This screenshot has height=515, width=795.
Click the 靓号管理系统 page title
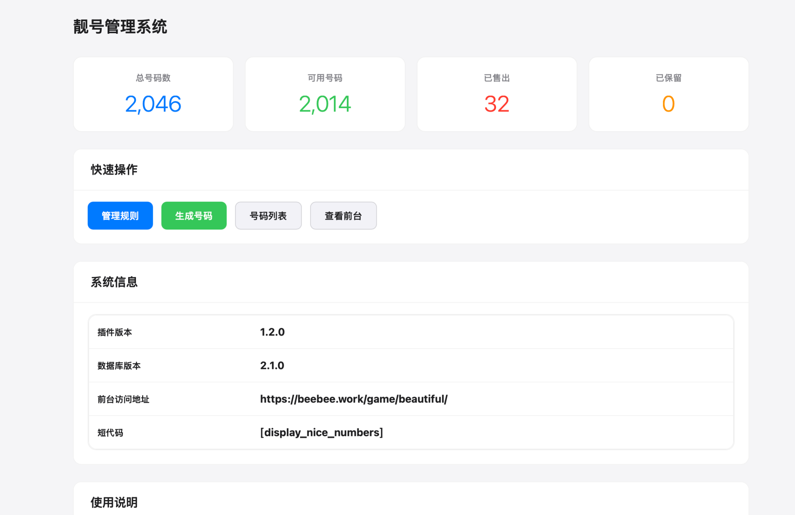pos(120,27)
